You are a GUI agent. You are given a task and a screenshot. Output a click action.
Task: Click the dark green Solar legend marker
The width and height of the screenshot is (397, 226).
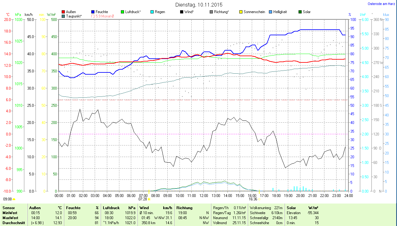300,12
